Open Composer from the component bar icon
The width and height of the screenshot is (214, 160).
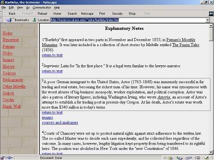(206, 158)
